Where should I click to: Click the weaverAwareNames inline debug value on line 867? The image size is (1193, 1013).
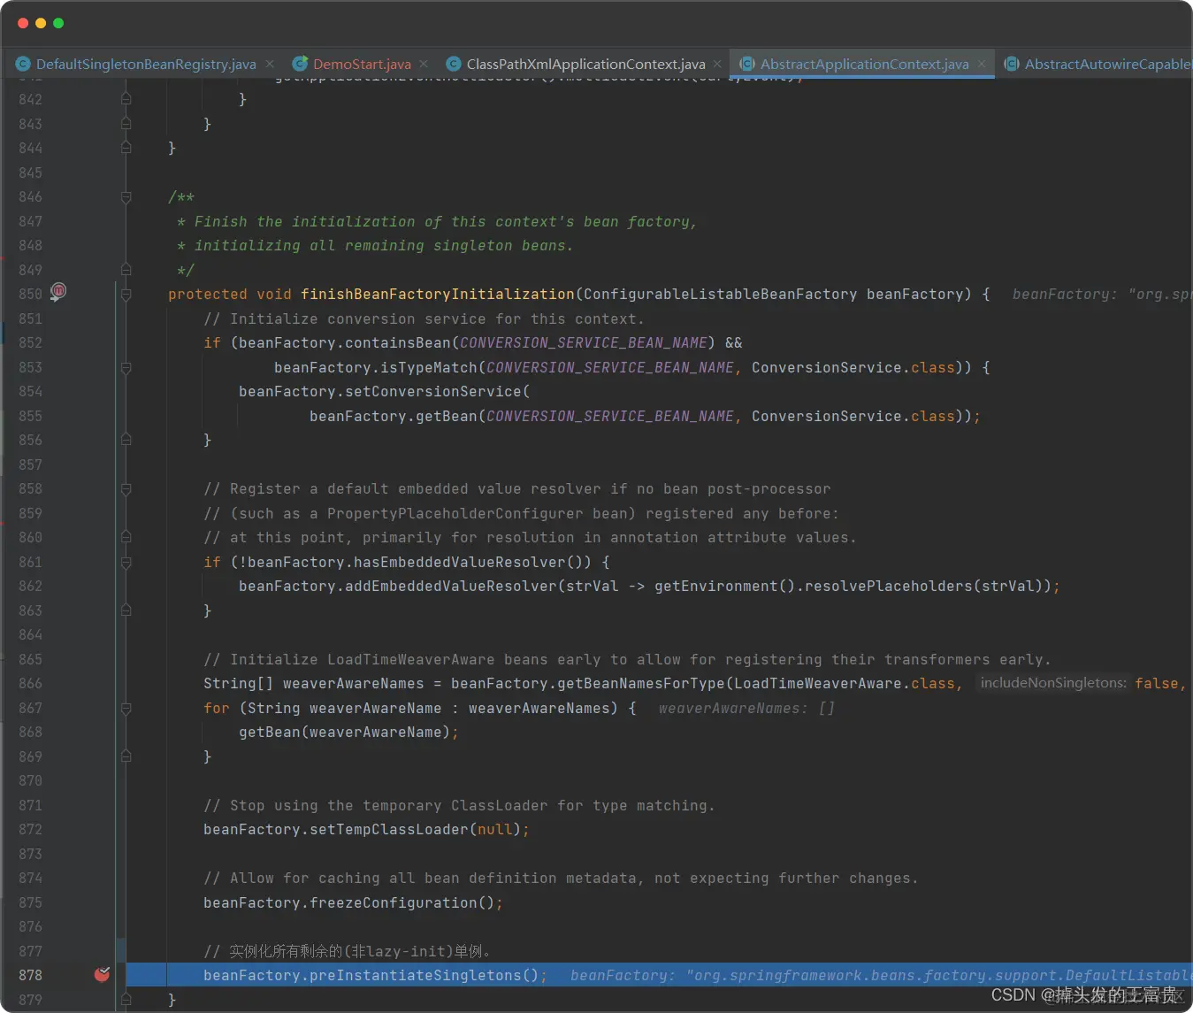746,708
